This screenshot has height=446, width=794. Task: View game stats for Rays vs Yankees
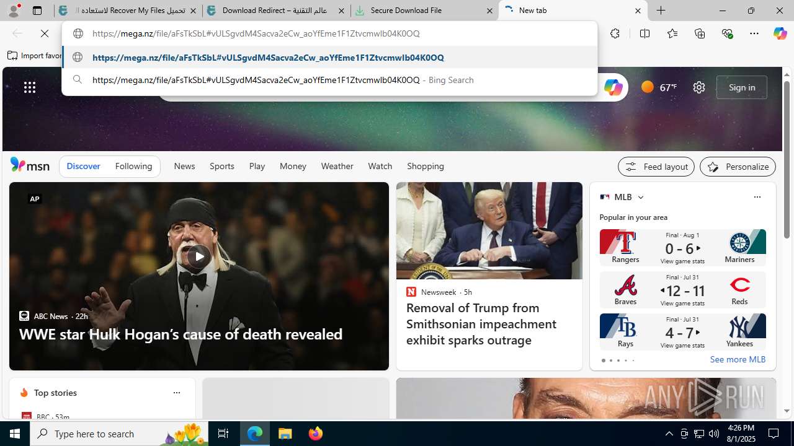point(682,346)
